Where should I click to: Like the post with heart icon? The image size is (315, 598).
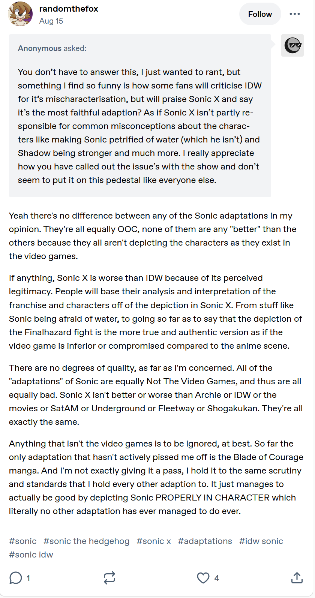click(x=203, y=578)
